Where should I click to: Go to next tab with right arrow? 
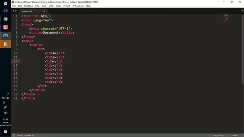coord(16,11)
